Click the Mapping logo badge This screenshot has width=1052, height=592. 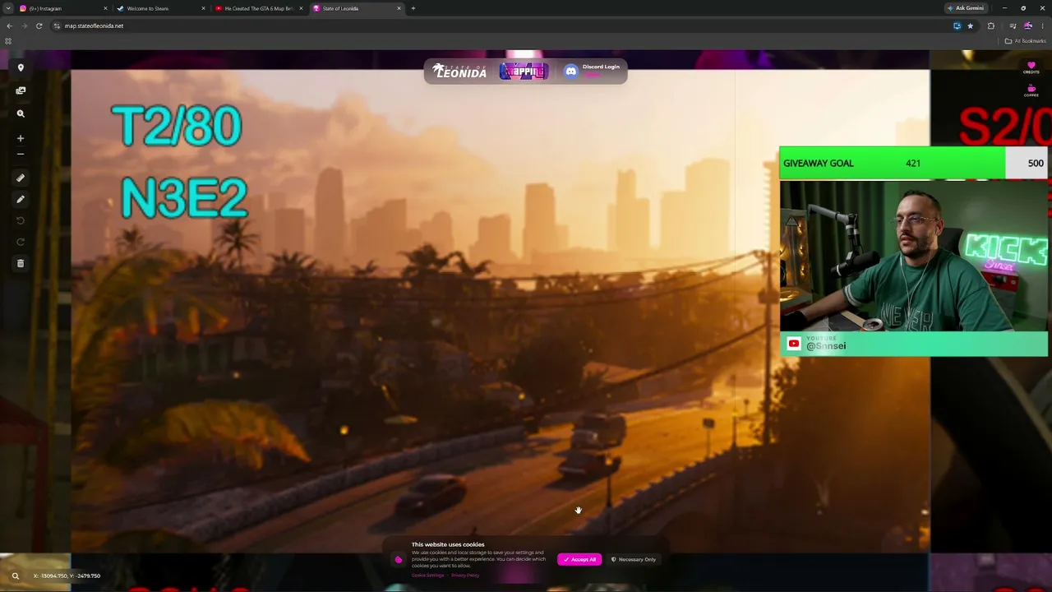[x=524, y=72]
